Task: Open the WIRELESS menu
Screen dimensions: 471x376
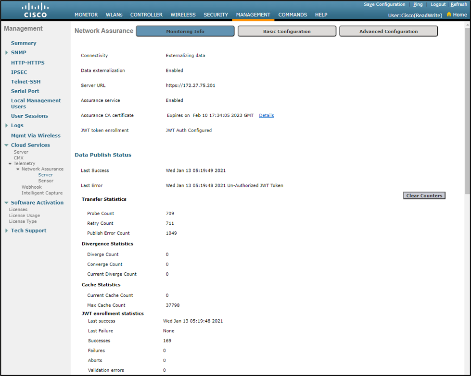Action: click(183, 15)
